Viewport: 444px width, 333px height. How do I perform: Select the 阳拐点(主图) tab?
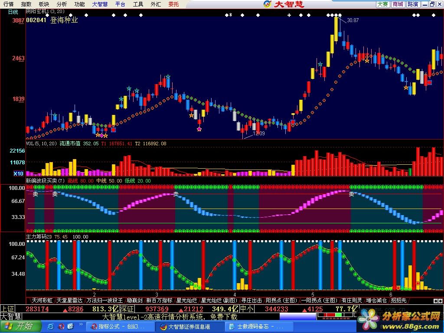point(281,300)
